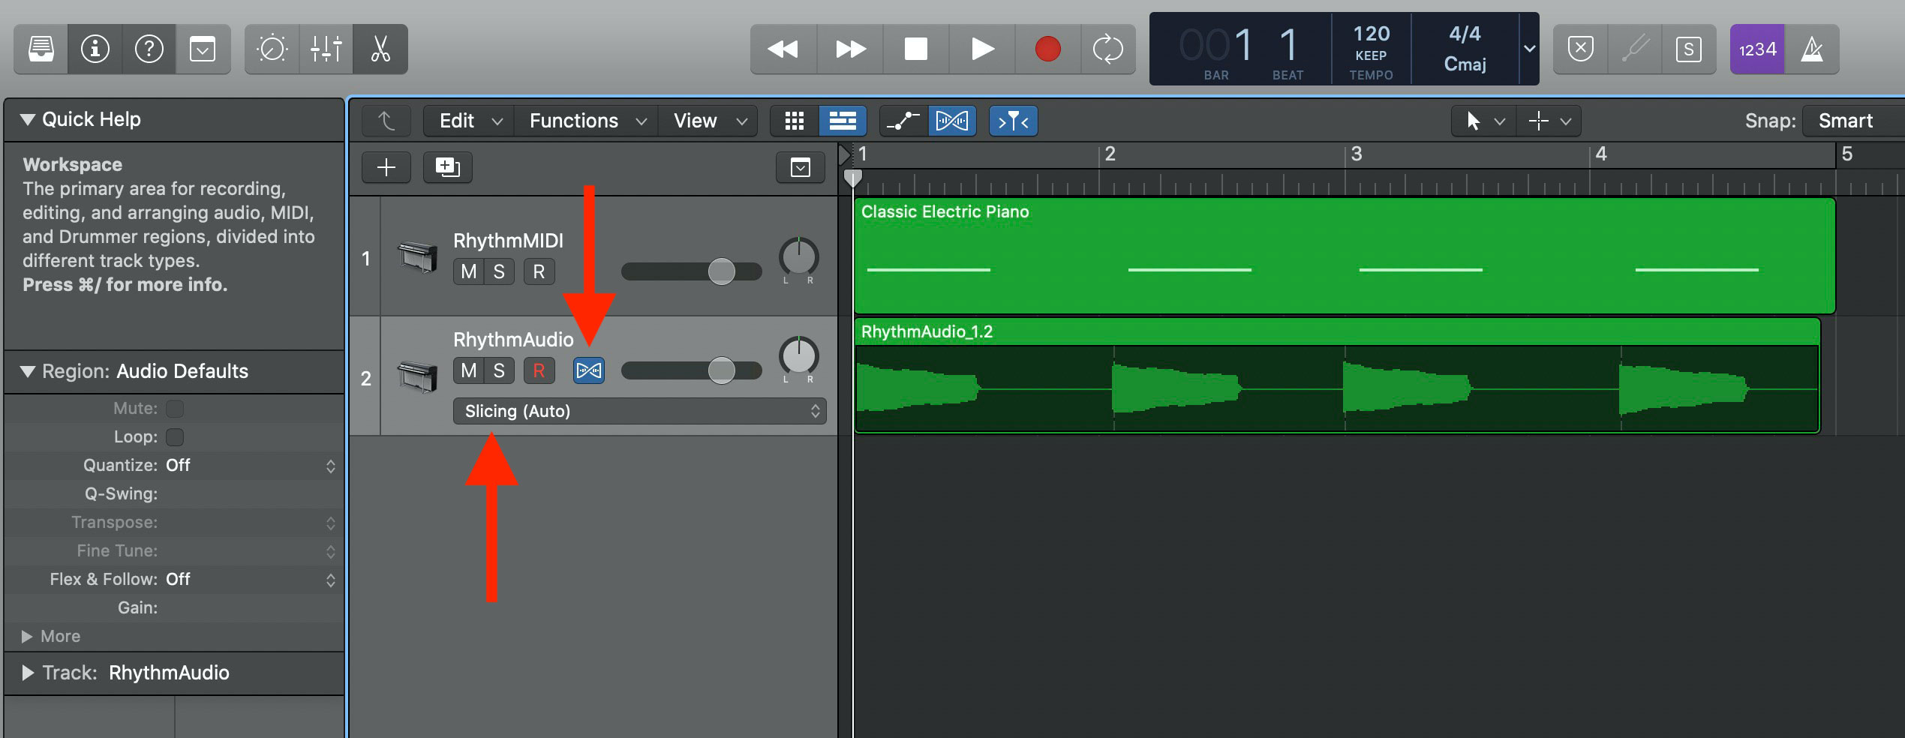Toggle the global Solo S button
Image resolution: width=1905 pixels, height=738 pixels.
click(1688, 49)
